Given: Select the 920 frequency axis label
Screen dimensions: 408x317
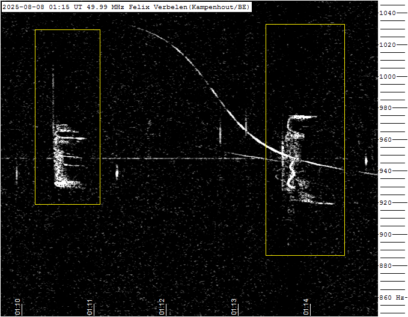Looking at the screenshot, I should (386, 202).
